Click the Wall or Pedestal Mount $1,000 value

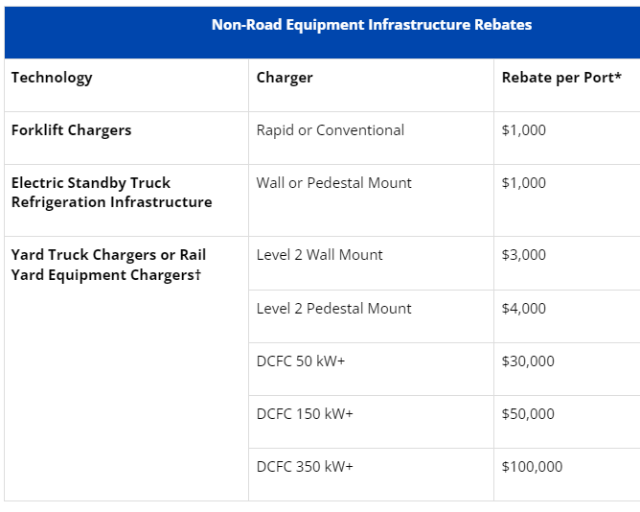pos(524,183)
